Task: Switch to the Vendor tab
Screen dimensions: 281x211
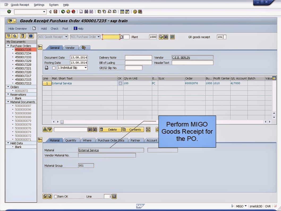Action: point(70,48)
